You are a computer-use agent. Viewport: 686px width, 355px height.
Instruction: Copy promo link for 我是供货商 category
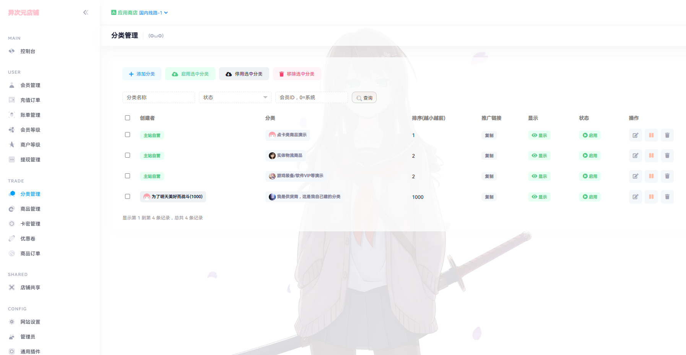pyautogui.click(x=489, y=197)
